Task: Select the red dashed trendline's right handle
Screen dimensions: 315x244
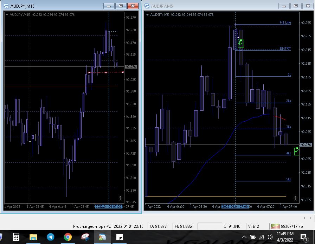Action: pyautogui.click(x=123, y=72)
